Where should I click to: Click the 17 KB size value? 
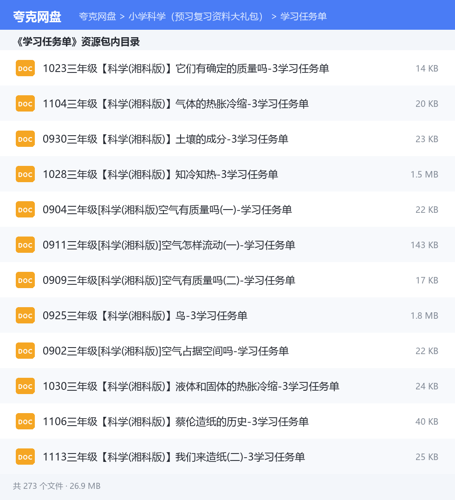[427, 280]
